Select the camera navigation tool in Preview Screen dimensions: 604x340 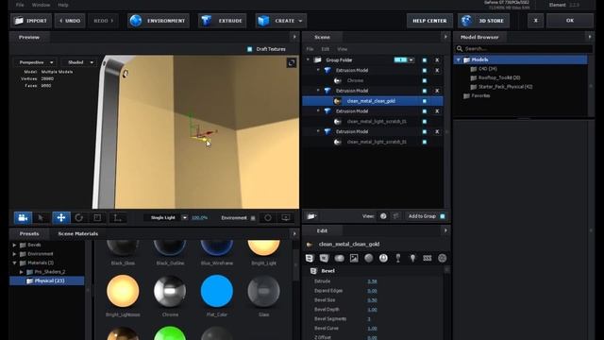pyautogui.click(x=23, y=218)
